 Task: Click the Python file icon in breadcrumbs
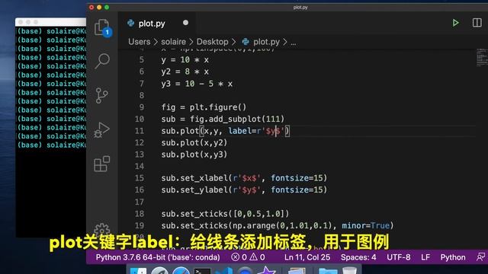tap(246, 42)
